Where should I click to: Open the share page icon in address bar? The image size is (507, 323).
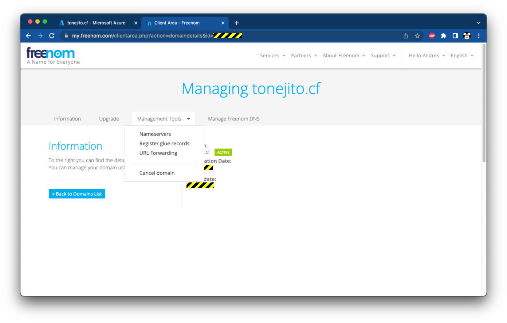pyautogui.click(x=406, y=36)
